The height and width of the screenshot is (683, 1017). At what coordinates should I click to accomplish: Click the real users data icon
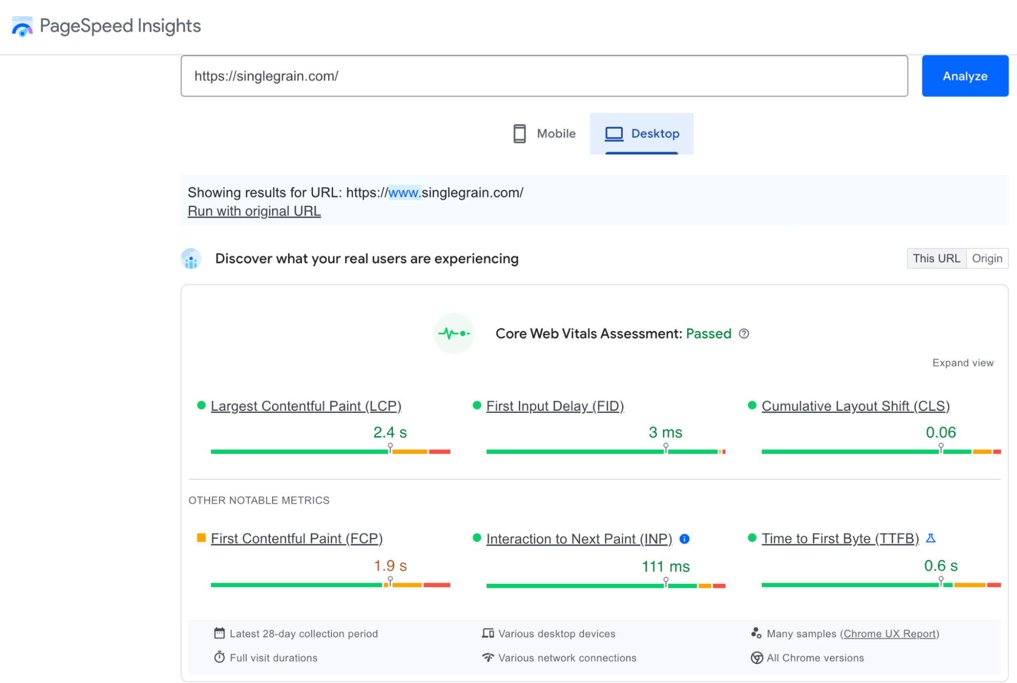tap(191, 259)
